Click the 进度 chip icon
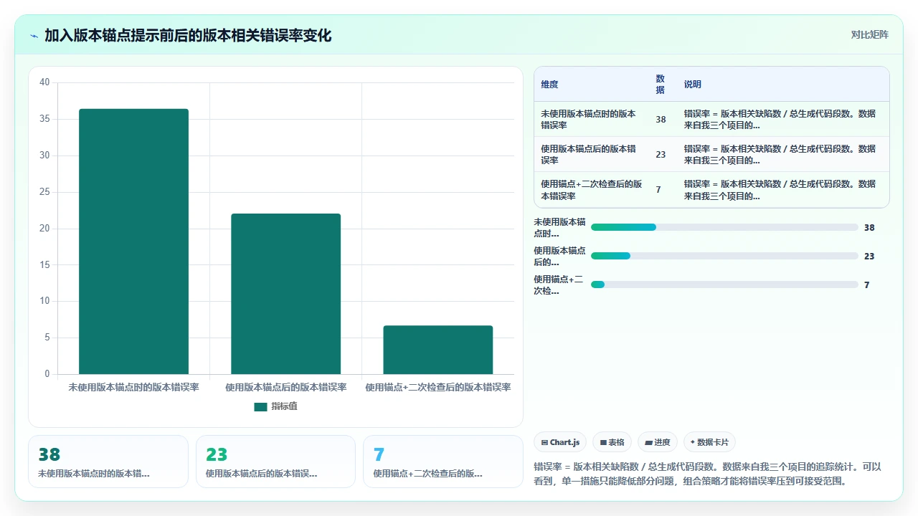Viewport: 918px width, 516px height. pos(648,442)
